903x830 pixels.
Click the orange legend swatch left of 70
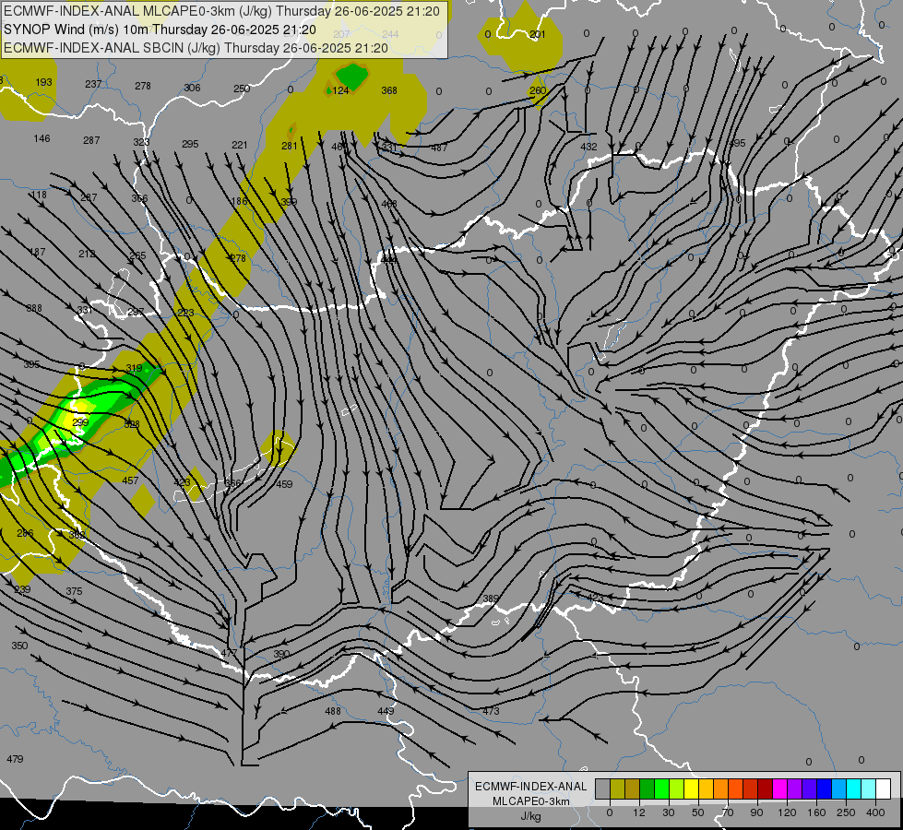click(x=721, y=788)
